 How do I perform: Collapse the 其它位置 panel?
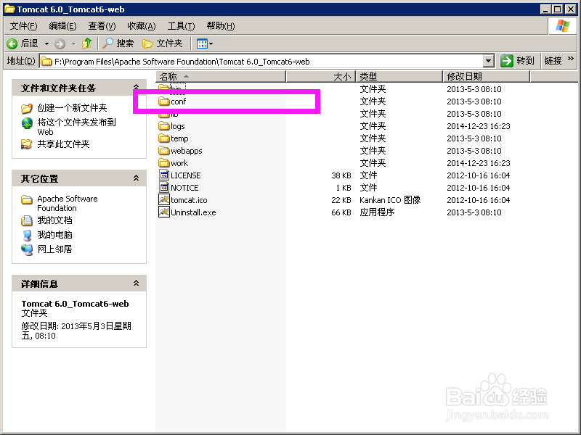136,178
